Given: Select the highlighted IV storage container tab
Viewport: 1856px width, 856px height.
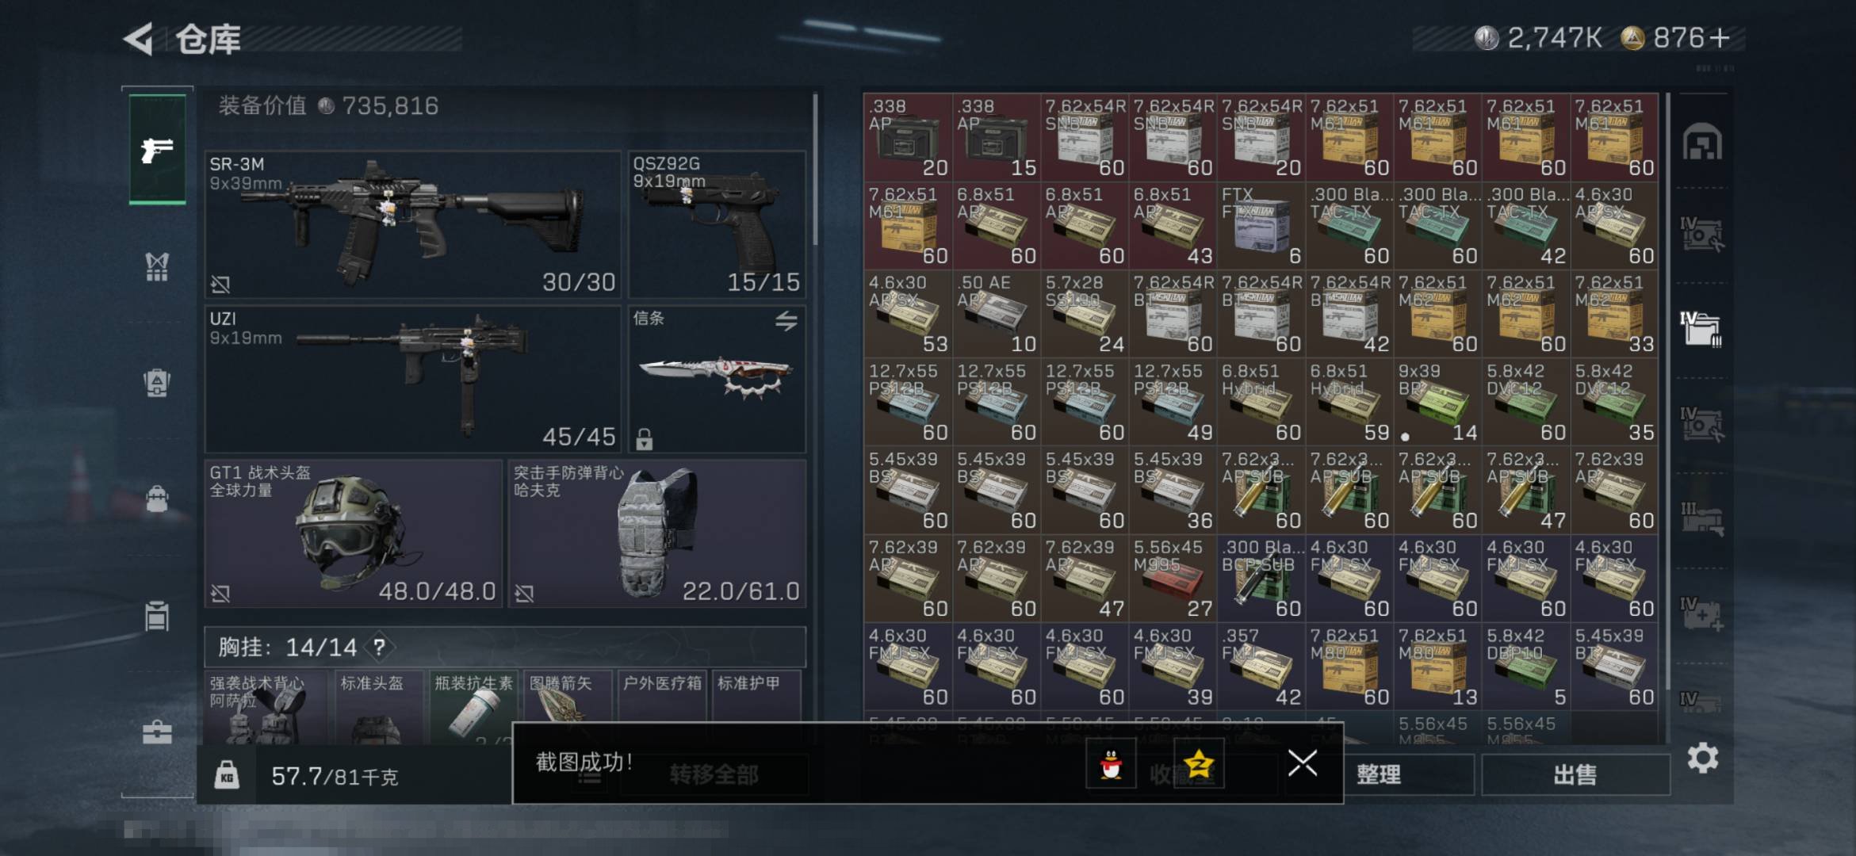Looking at the screenshot, I should (x=1701, y=327).
